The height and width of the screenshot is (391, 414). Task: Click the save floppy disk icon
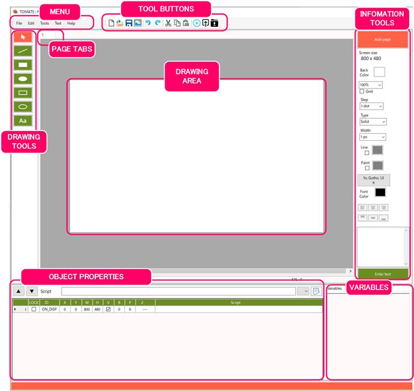[129, 23]
